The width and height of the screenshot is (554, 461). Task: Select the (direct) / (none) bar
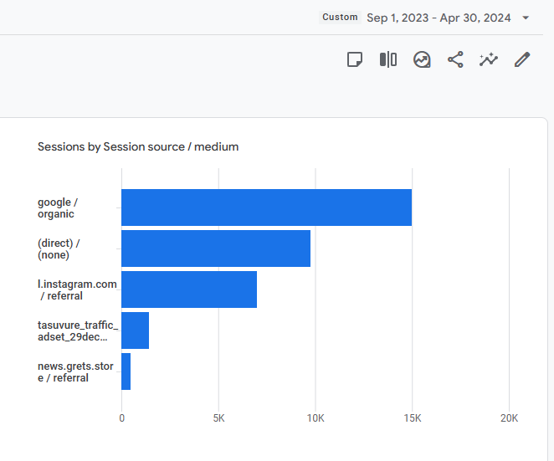pos(216,248)
